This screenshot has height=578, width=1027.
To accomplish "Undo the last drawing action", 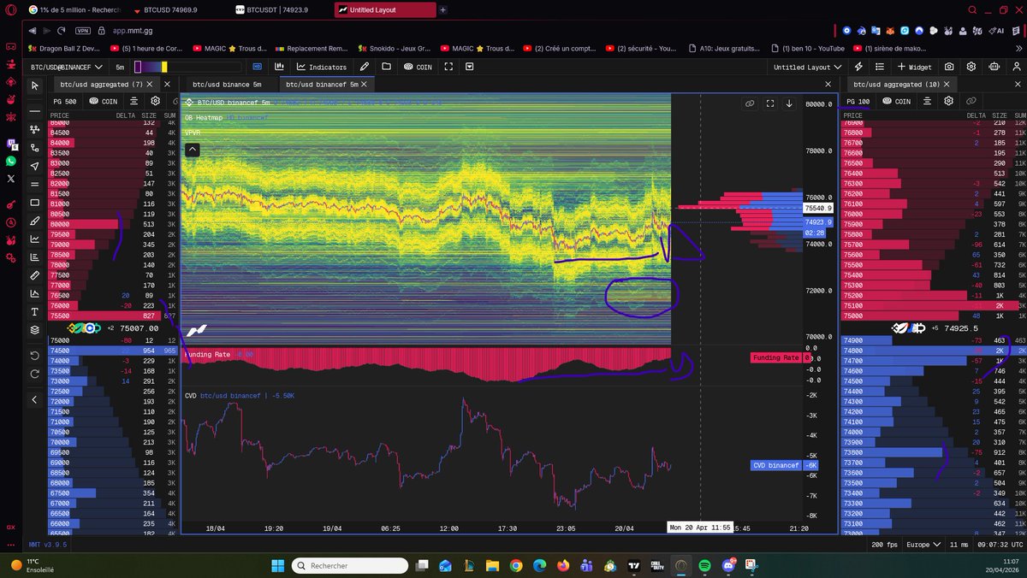I will [x=35, y=356].
